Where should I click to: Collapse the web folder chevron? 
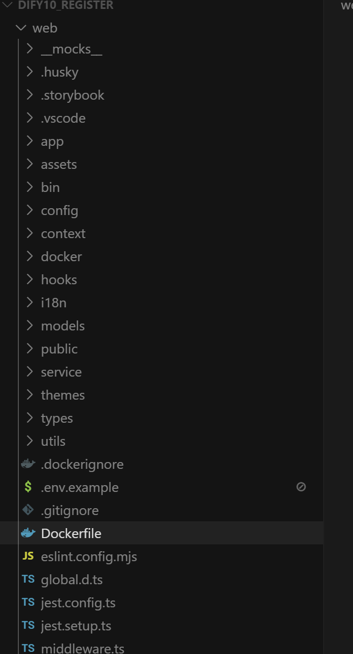[20, 28]
